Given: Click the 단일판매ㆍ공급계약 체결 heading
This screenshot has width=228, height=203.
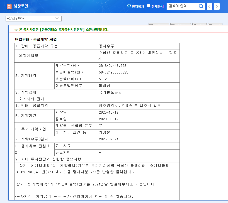Looking at the screenshot, I should coord(36,40).
